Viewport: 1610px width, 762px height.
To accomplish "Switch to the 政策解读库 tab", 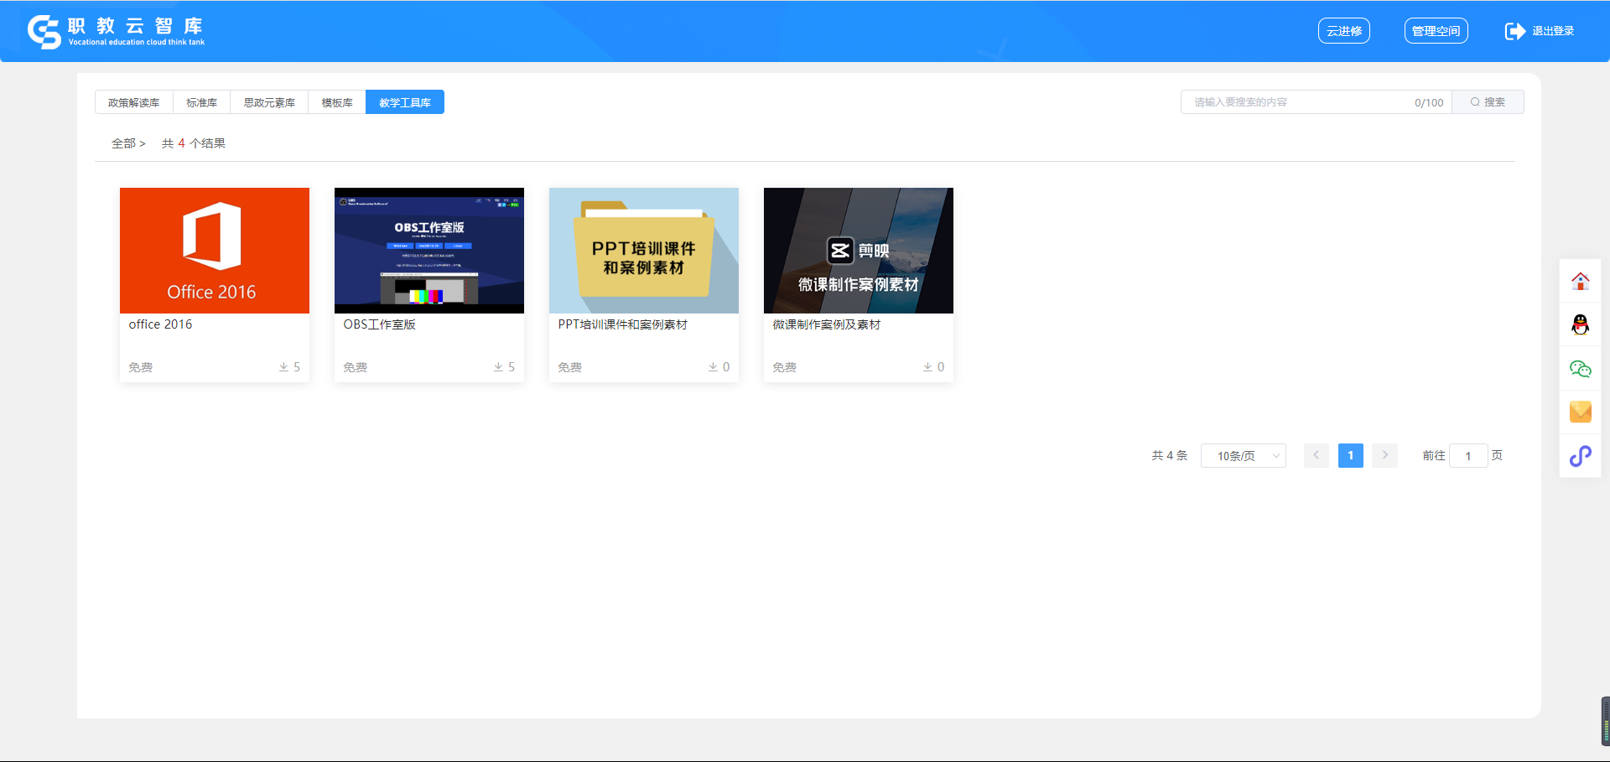I will point(133,102).
